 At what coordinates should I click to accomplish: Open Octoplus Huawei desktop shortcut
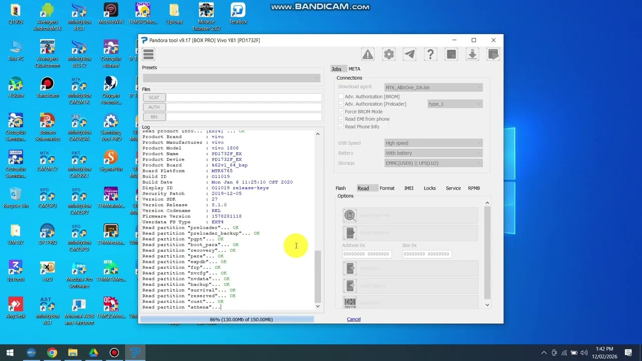[111, 54]
